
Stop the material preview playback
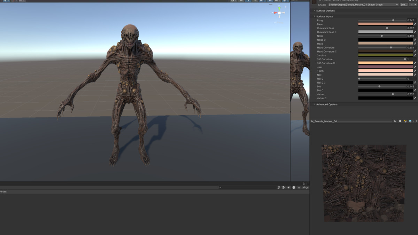[x=400, y=121]
